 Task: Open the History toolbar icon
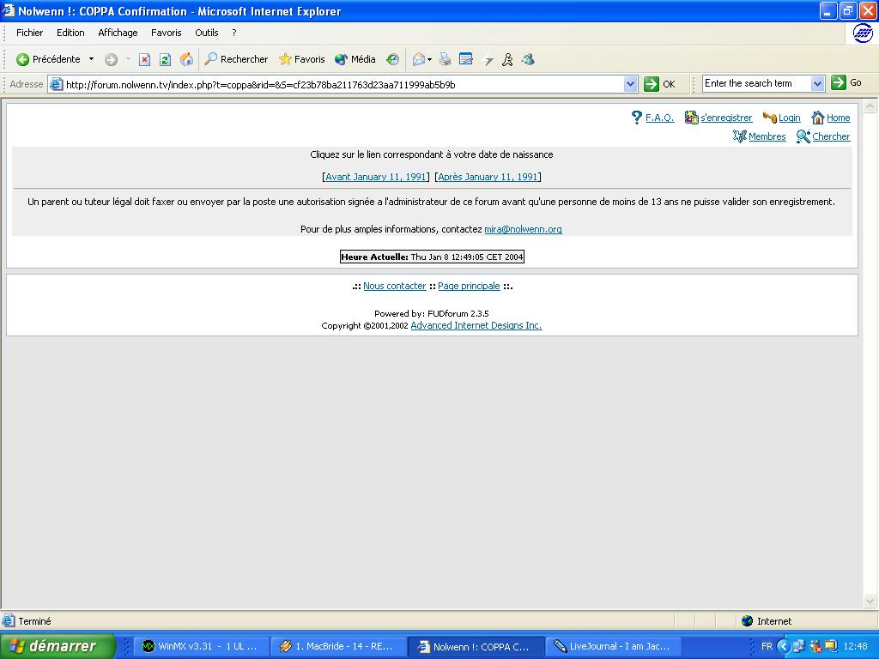coord(392,59)
